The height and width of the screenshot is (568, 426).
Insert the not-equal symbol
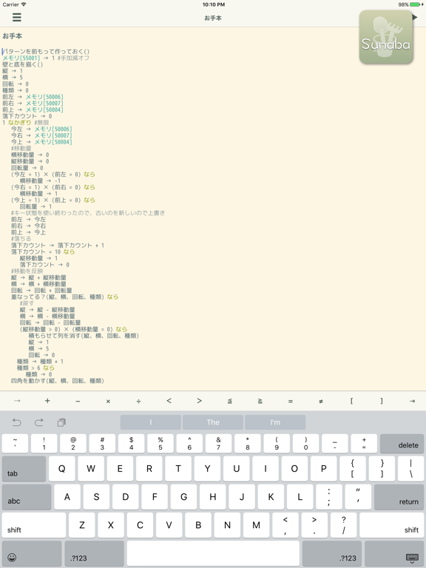click(321, 401)
